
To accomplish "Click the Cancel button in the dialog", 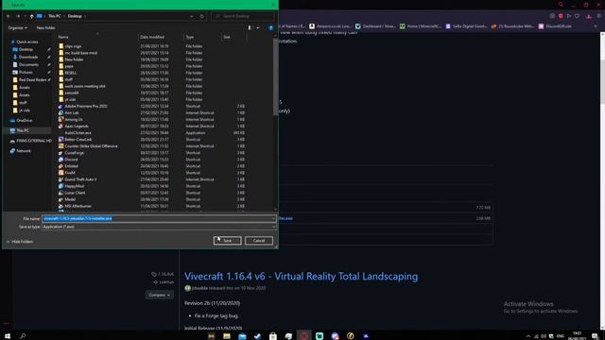I will [x=259, y=241].
